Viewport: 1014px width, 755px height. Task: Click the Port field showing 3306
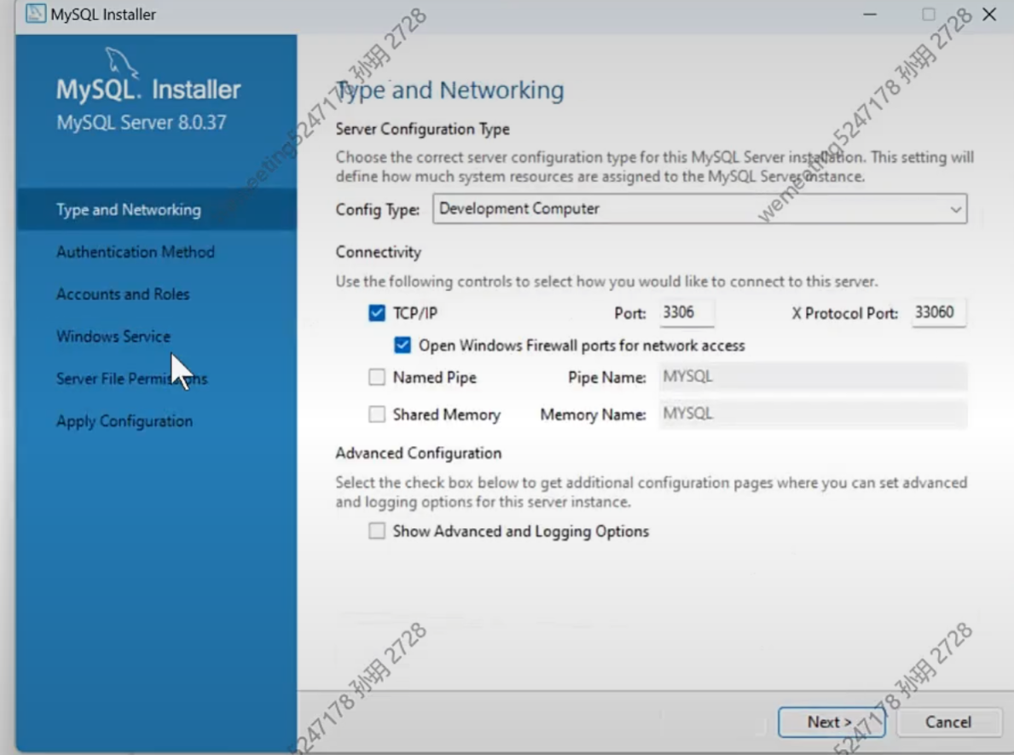coord(687,313)
